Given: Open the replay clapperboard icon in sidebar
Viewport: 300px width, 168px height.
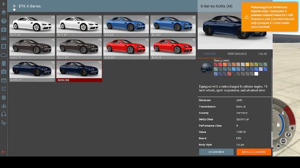Looking at the screenshot, I should (4, 29).
